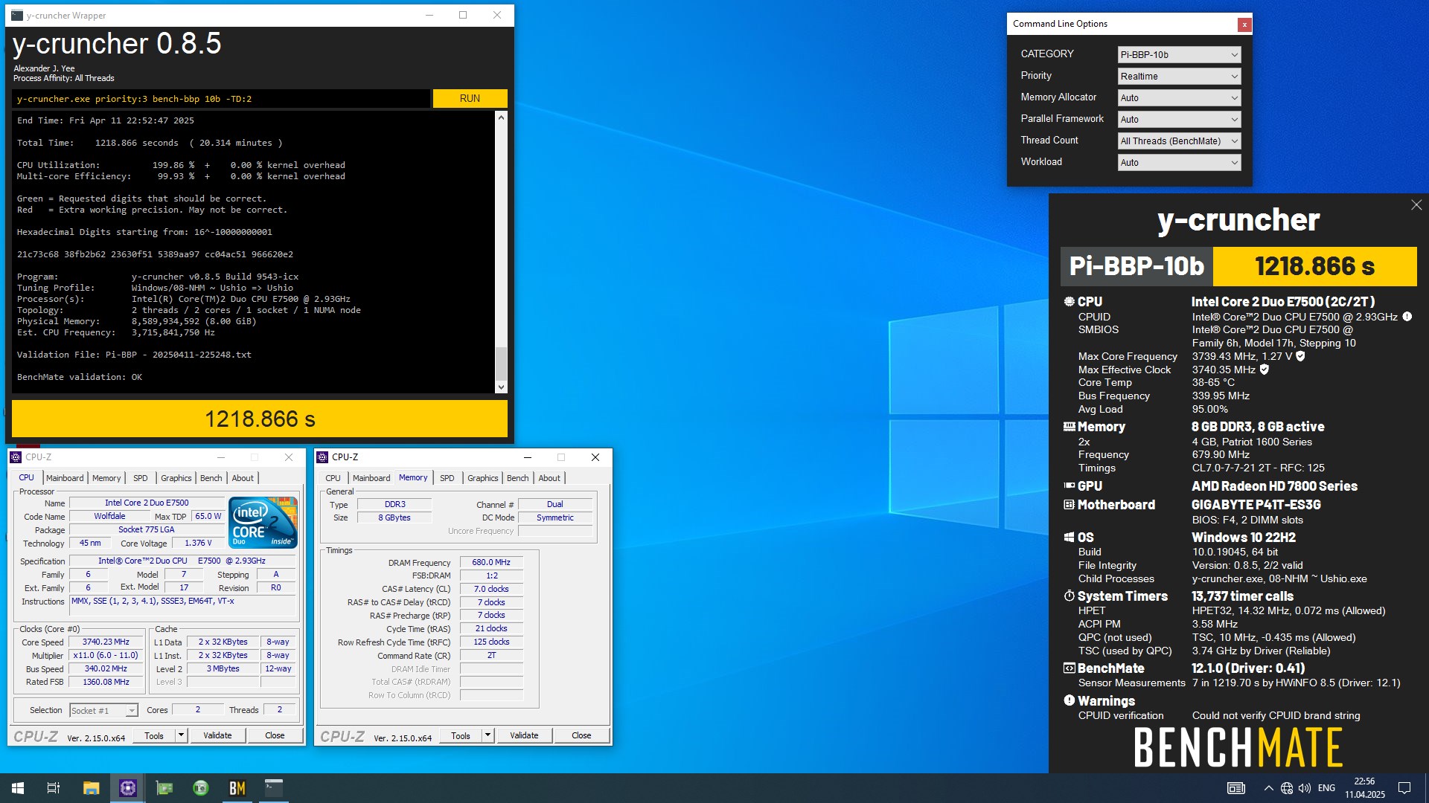Click DRAM Frequency value 680.0 MHz
Viewport: 1429px width, 803px height.
click(x=491, y=563)
